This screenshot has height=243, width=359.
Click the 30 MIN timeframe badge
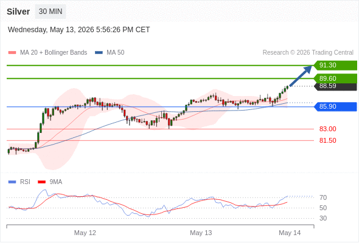(x=51, y=12)
